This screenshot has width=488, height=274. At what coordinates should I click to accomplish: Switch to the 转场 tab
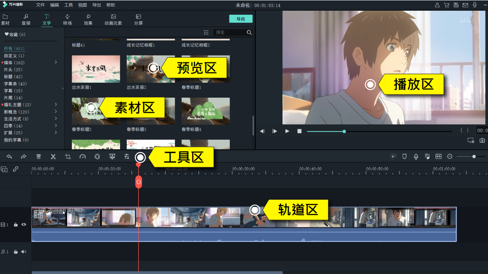[x=67, y=19]
